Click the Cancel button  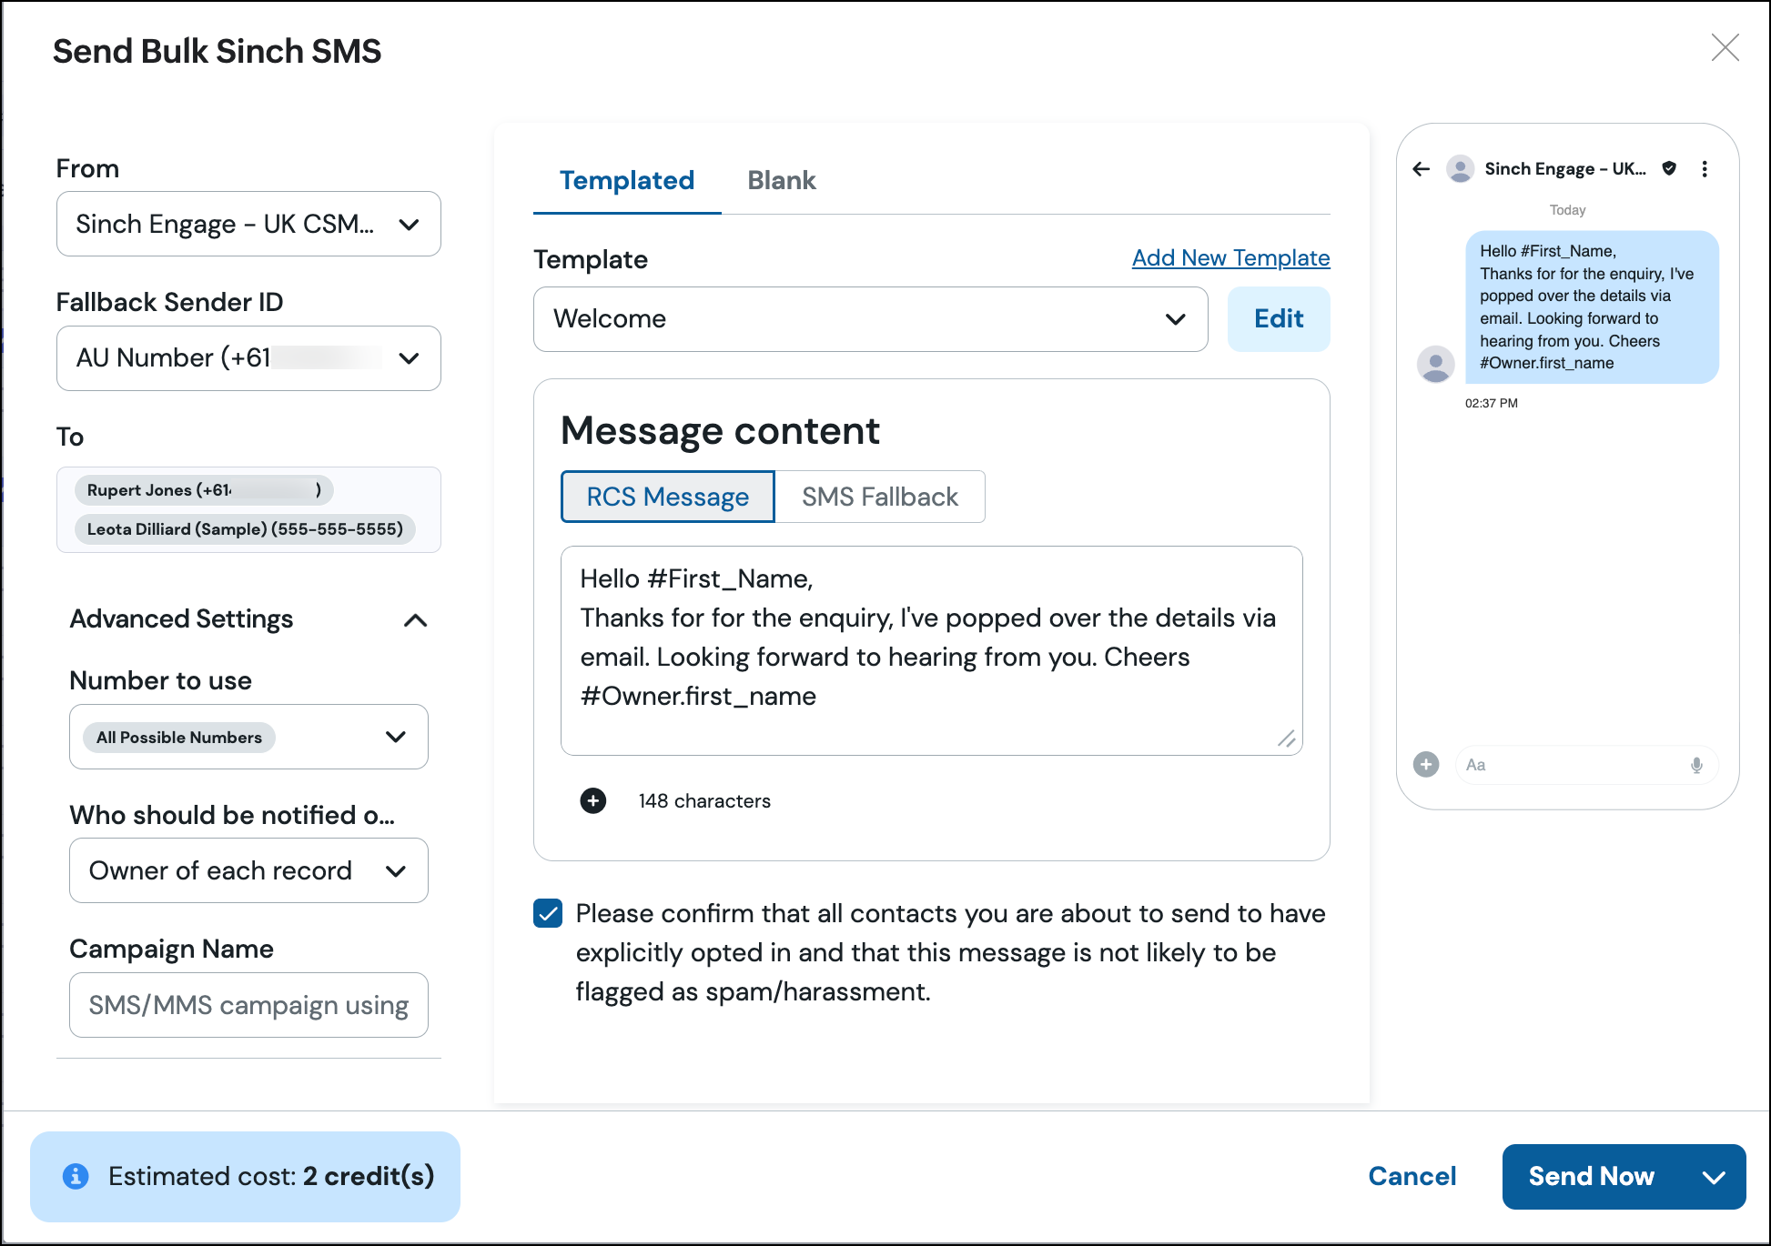coord(1412,1176)
